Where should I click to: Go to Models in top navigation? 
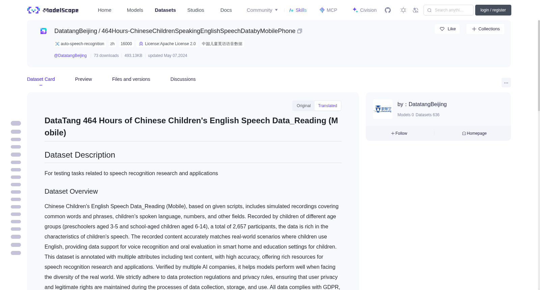135,10
